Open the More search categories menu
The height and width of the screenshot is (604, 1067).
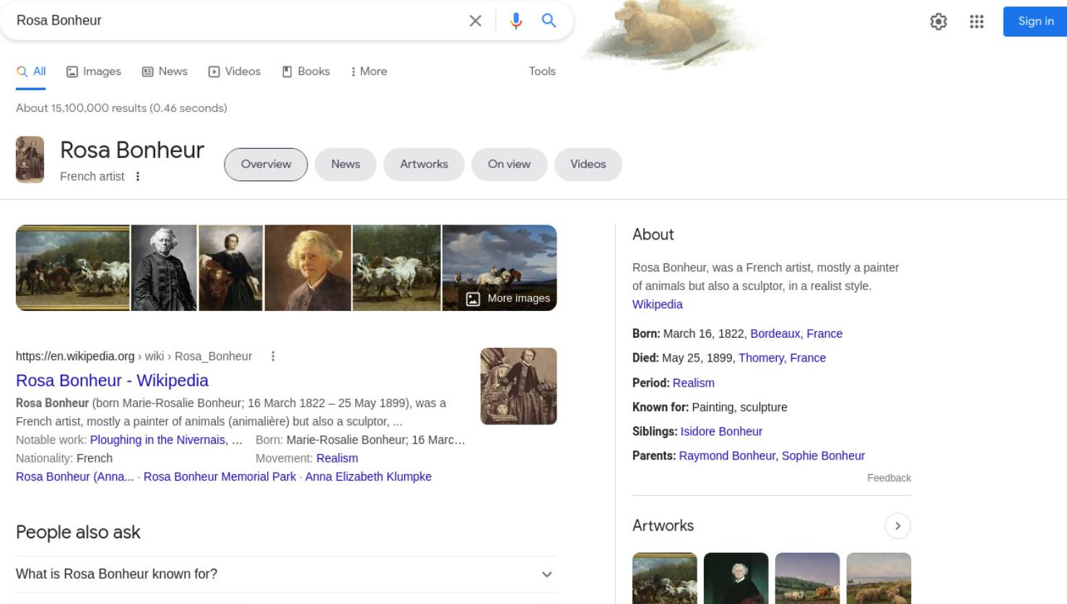tap(369, 71)
